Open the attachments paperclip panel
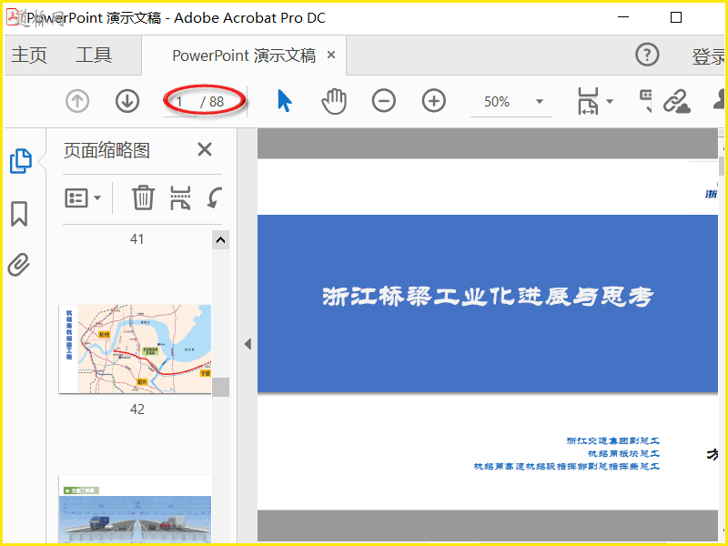Screen dimensions: 728x546 click(19, 265)
